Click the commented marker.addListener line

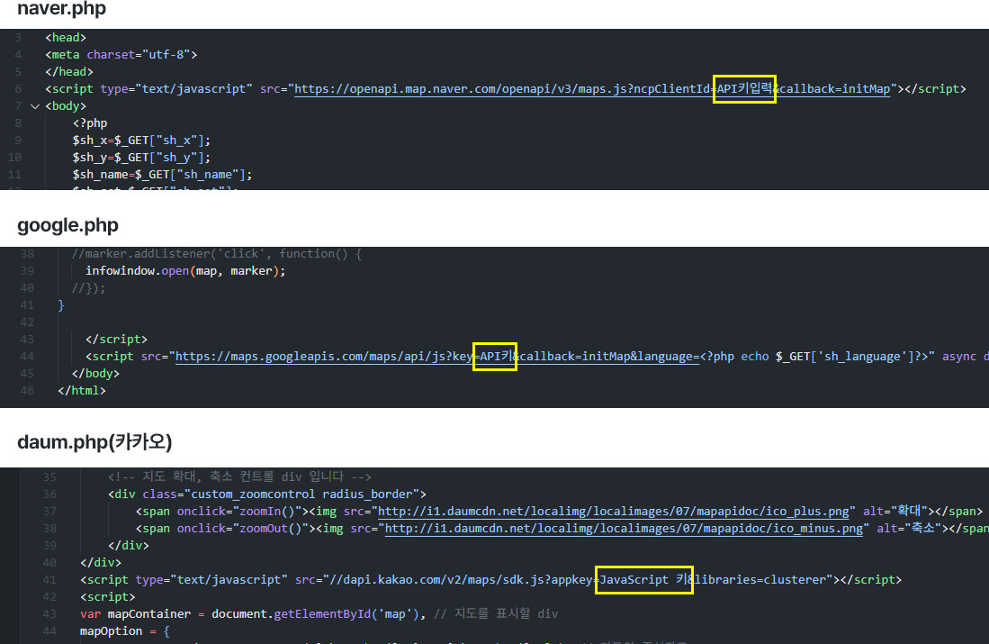pos(217,254)
